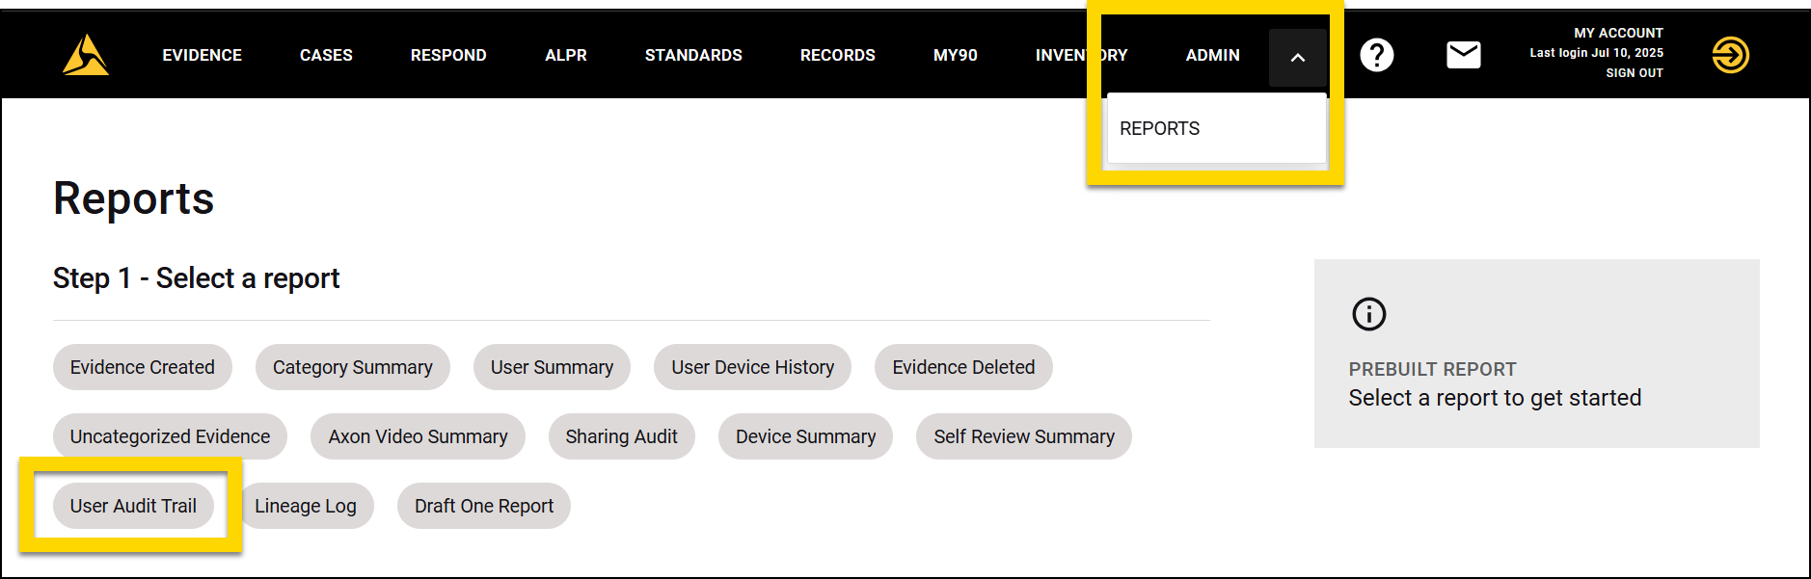Open the My Account link
Viewport: 1811px width, 579px height.
[x=1618, y=33]
